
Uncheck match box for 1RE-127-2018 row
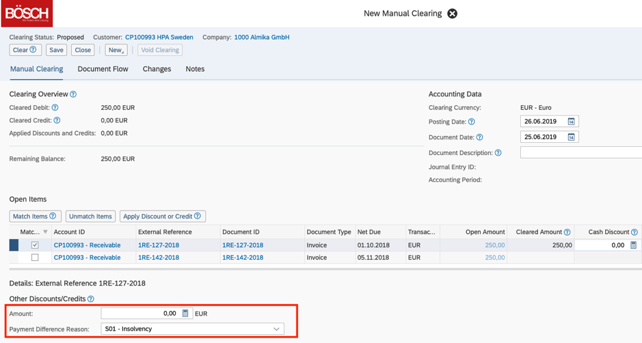(x=35, y=245)
